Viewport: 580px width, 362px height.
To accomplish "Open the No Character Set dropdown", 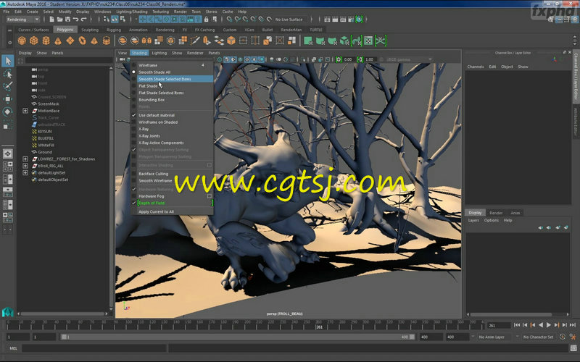I will tap(538, 337).
